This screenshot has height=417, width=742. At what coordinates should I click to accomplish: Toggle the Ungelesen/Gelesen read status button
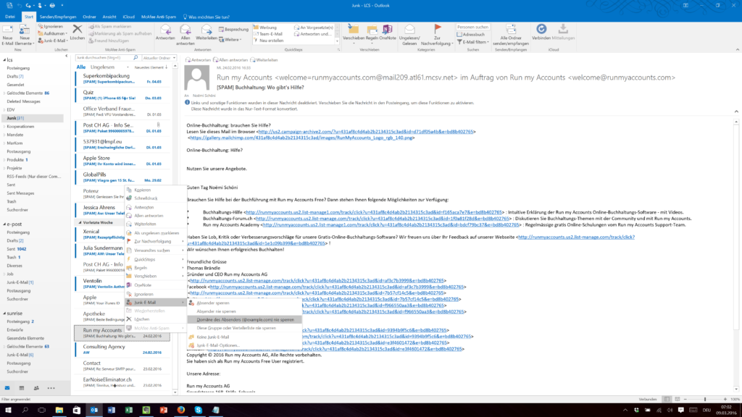[x=410, y=32]
